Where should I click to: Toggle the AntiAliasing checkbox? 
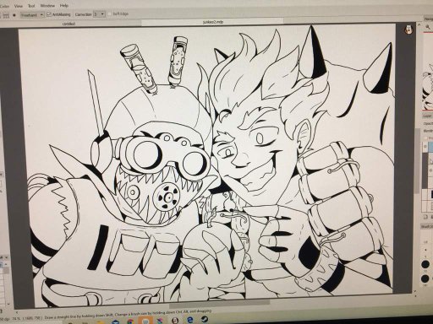pyautogui.click(x=49, y=14)
